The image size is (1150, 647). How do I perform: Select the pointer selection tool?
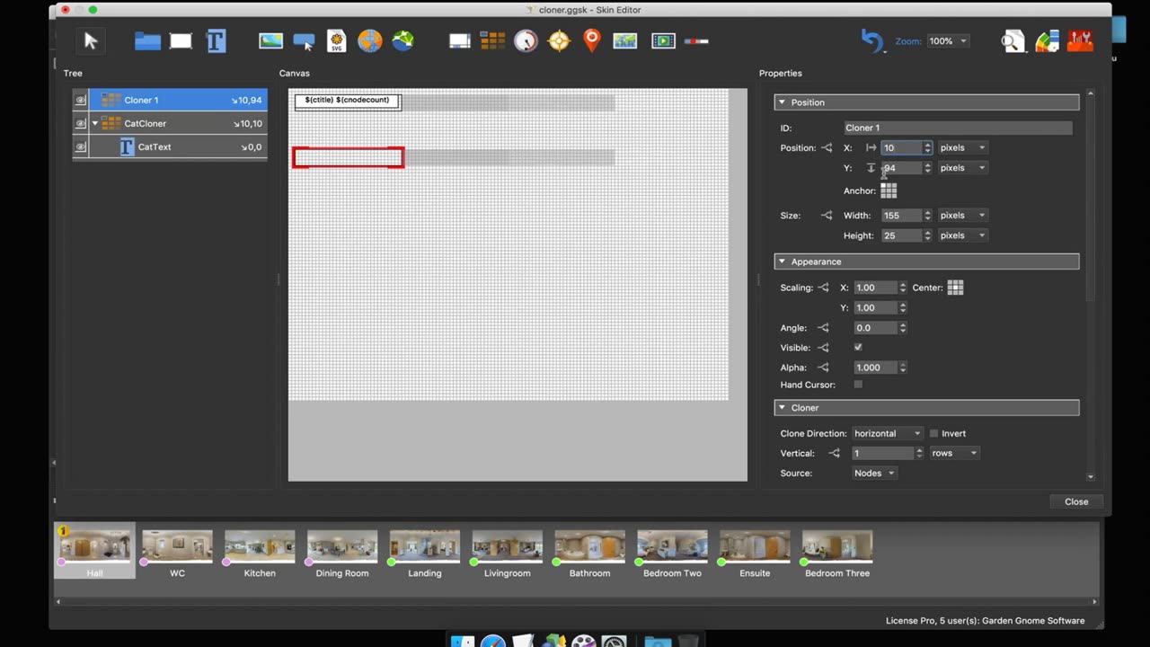[x=90, y=40]
